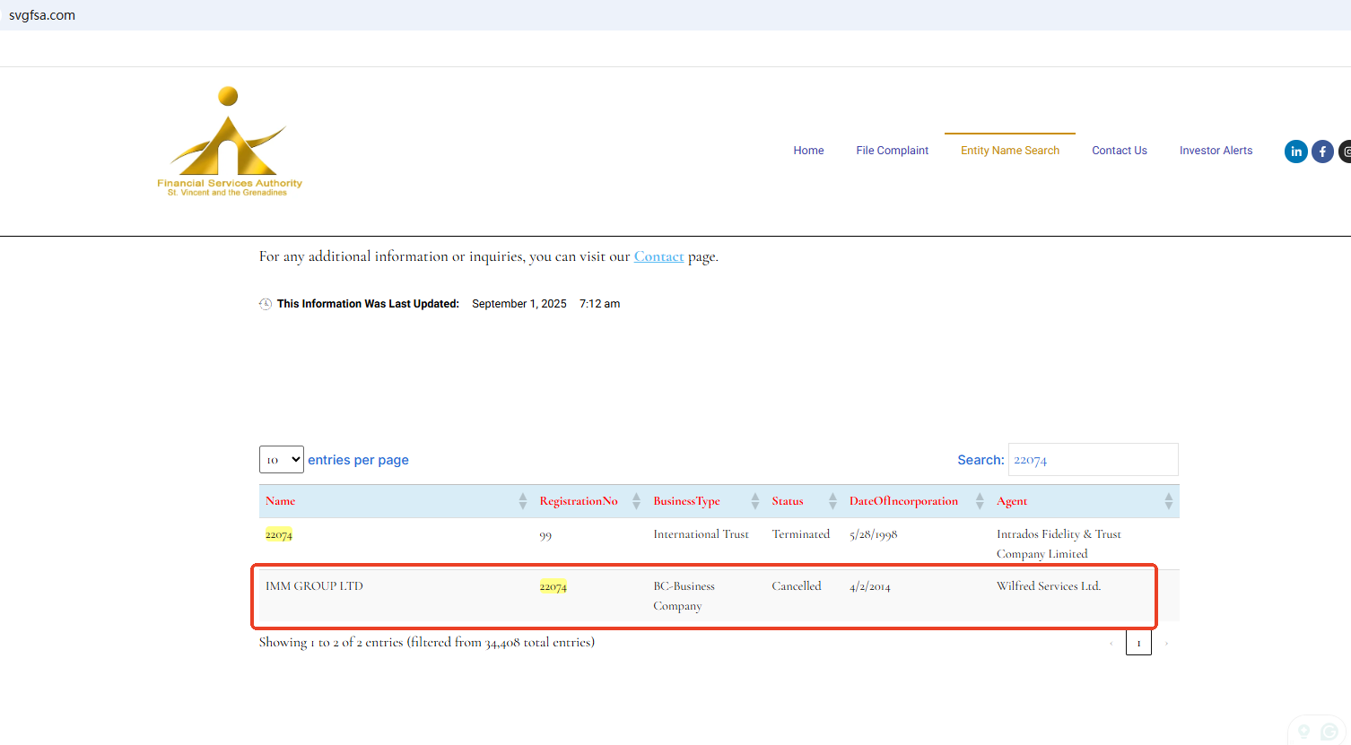
Task: Sort table by Status column
Action: 788,501
